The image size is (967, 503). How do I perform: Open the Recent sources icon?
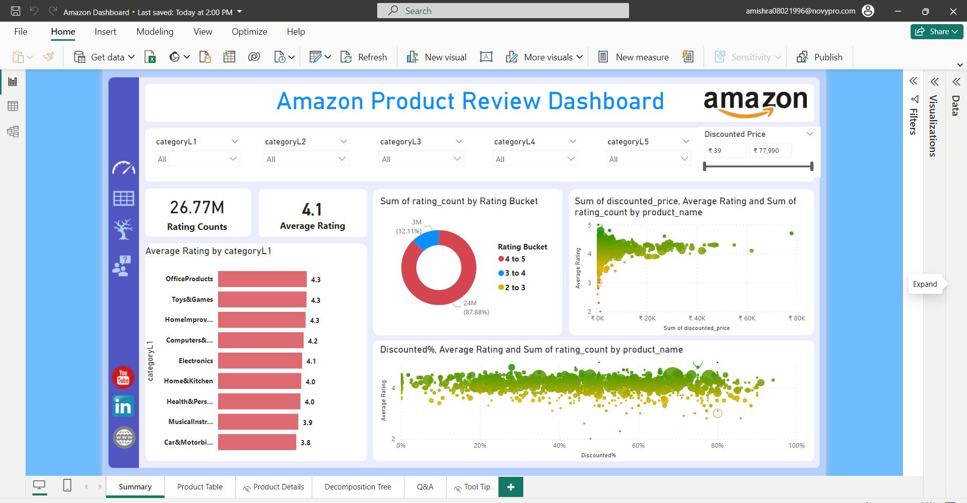click(280, 57)
